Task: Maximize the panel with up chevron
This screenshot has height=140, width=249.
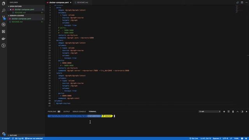Action: 238,112
